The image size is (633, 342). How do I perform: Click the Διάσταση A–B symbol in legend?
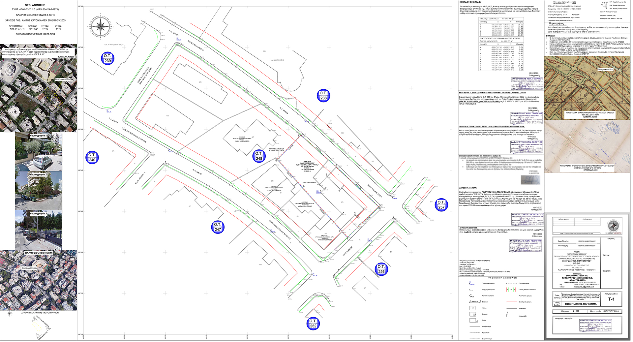point(475,302)
